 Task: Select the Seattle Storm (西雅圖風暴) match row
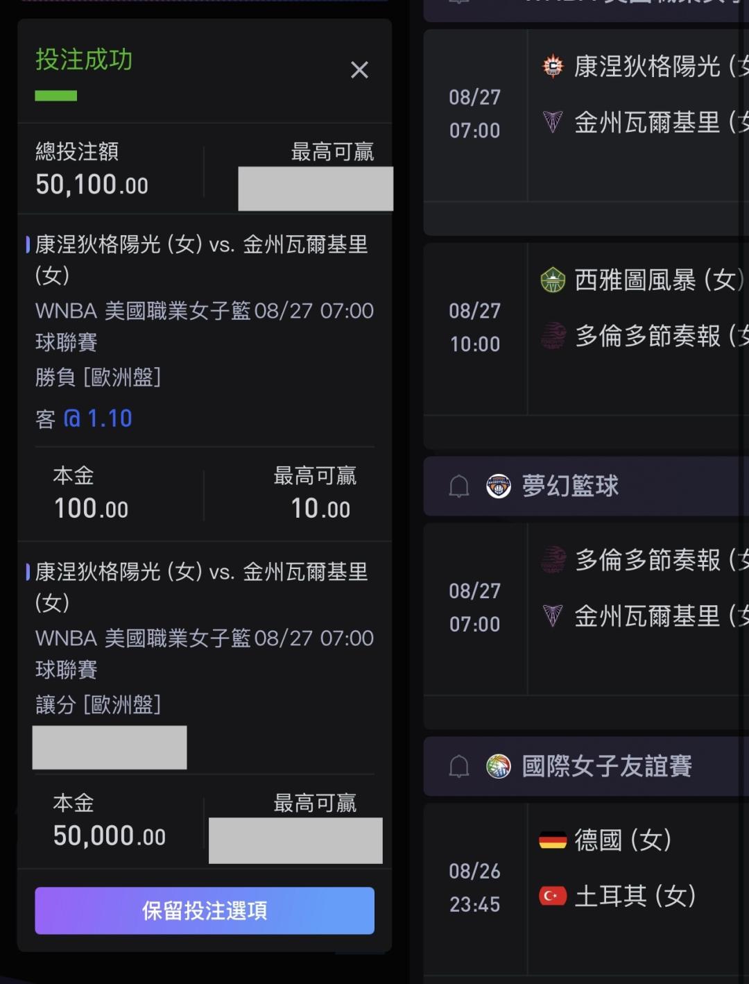(586, 329)
